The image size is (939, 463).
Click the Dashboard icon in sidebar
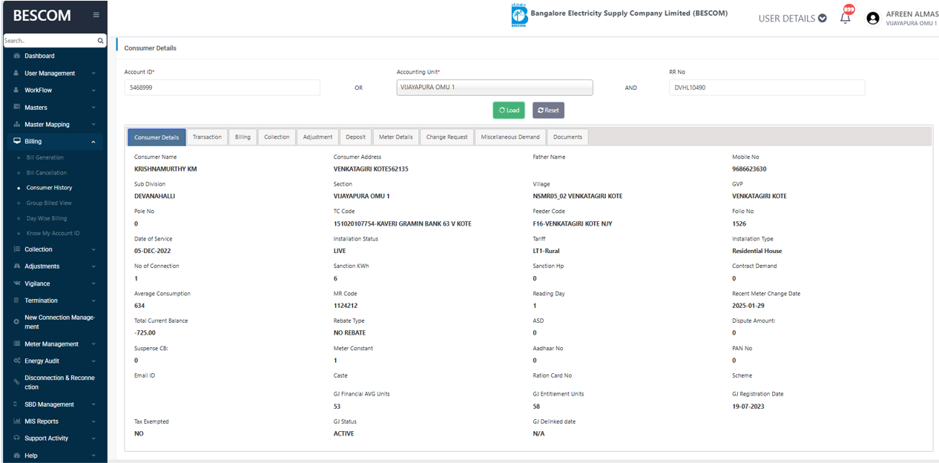pos(16,56)
